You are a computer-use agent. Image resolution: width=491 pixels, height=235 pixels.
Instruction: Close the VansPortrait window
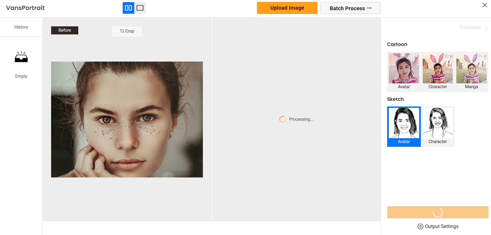point(485,5)
